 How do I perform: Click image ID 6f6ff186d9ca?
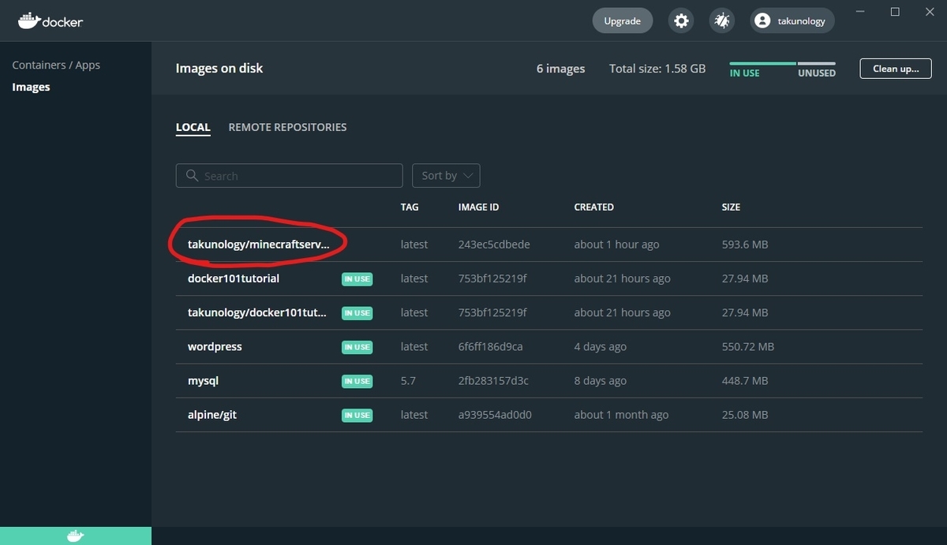(x=491, y=346)
